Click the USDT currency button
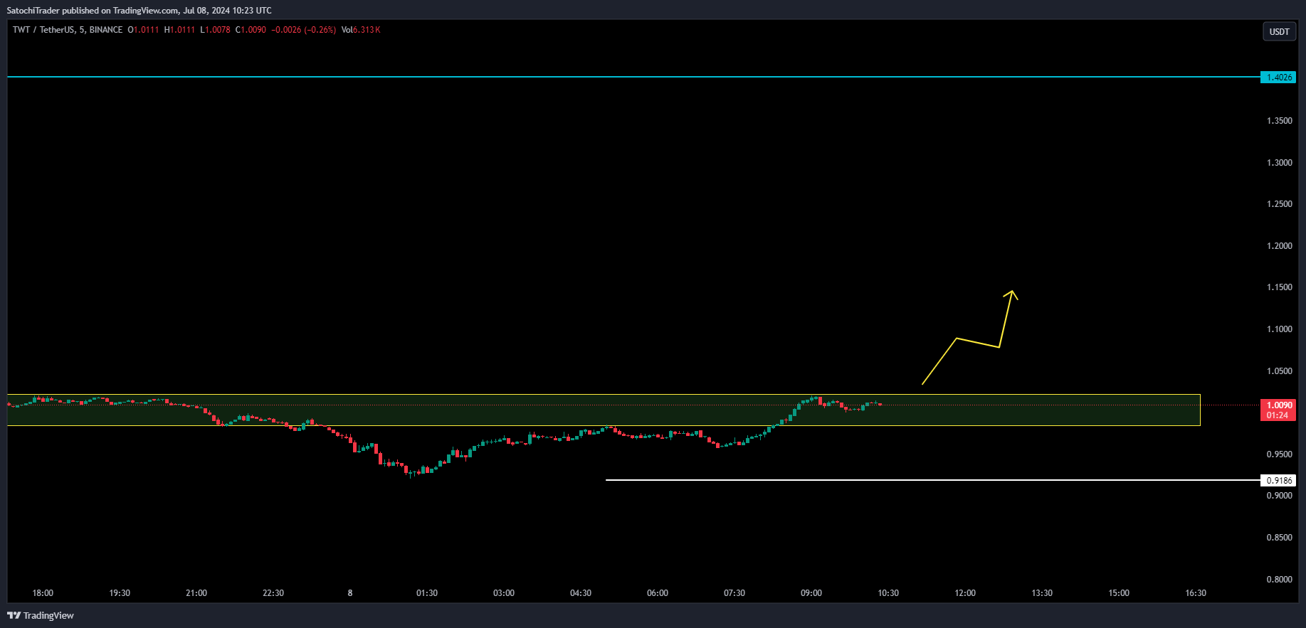The width and height of the screenshot is (1306, 628). click(1279, 31)
